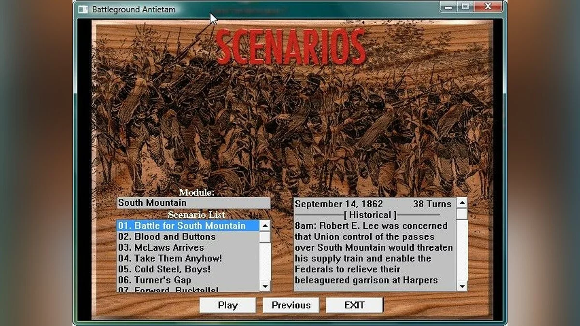Close the Battleground Antietam window
The height and width of the screenshot is (326, 580).
488,6
